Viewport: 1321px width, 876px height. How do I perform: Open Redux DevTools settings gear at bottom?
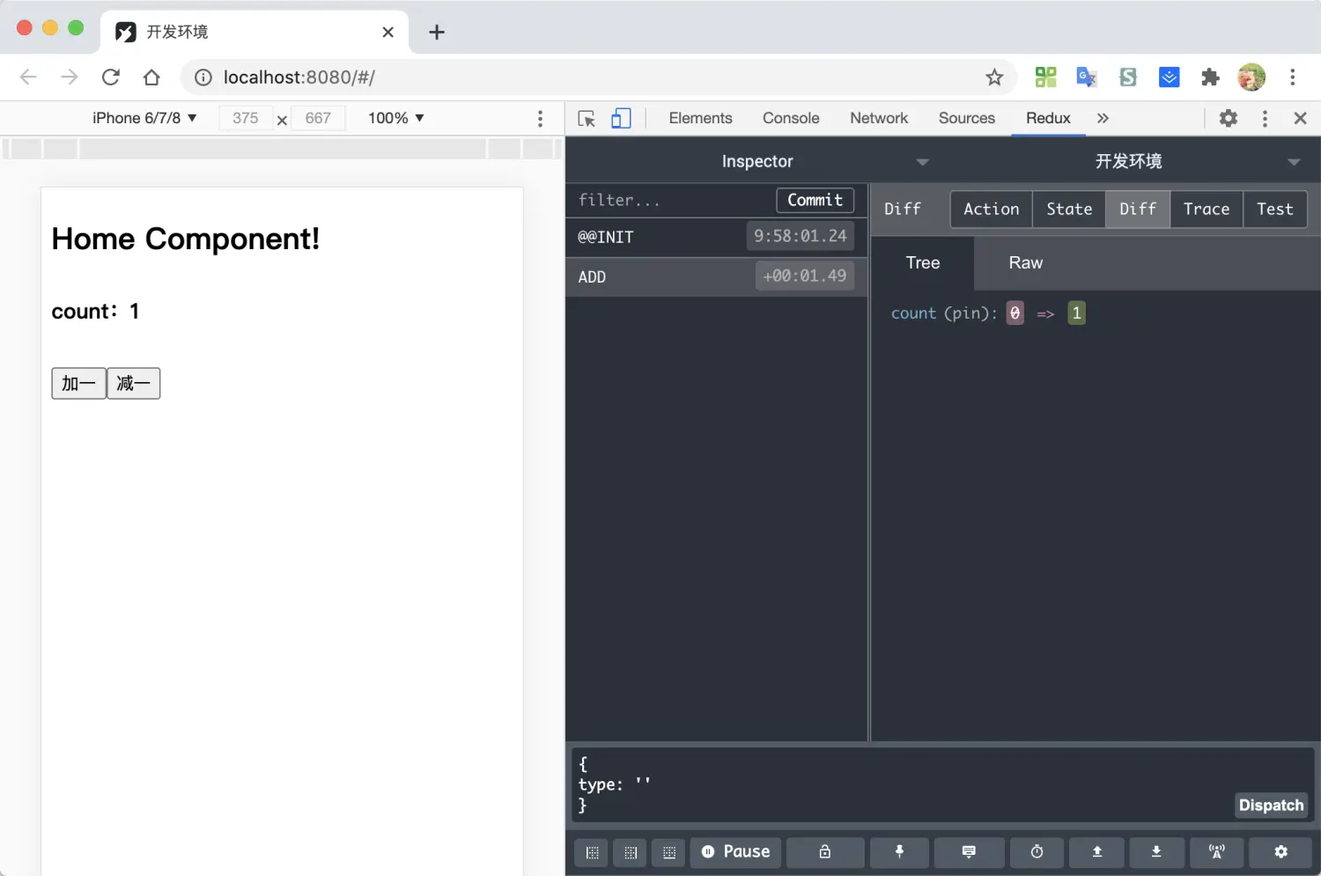click(1280, 852)
